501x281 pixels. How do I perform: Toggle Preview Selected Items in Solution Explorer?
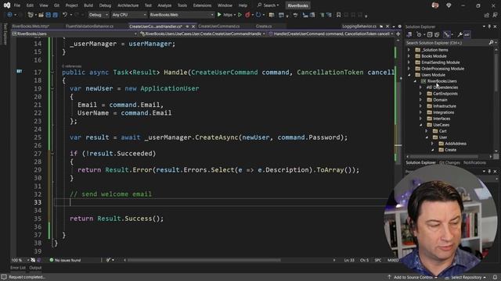[467, 34]
